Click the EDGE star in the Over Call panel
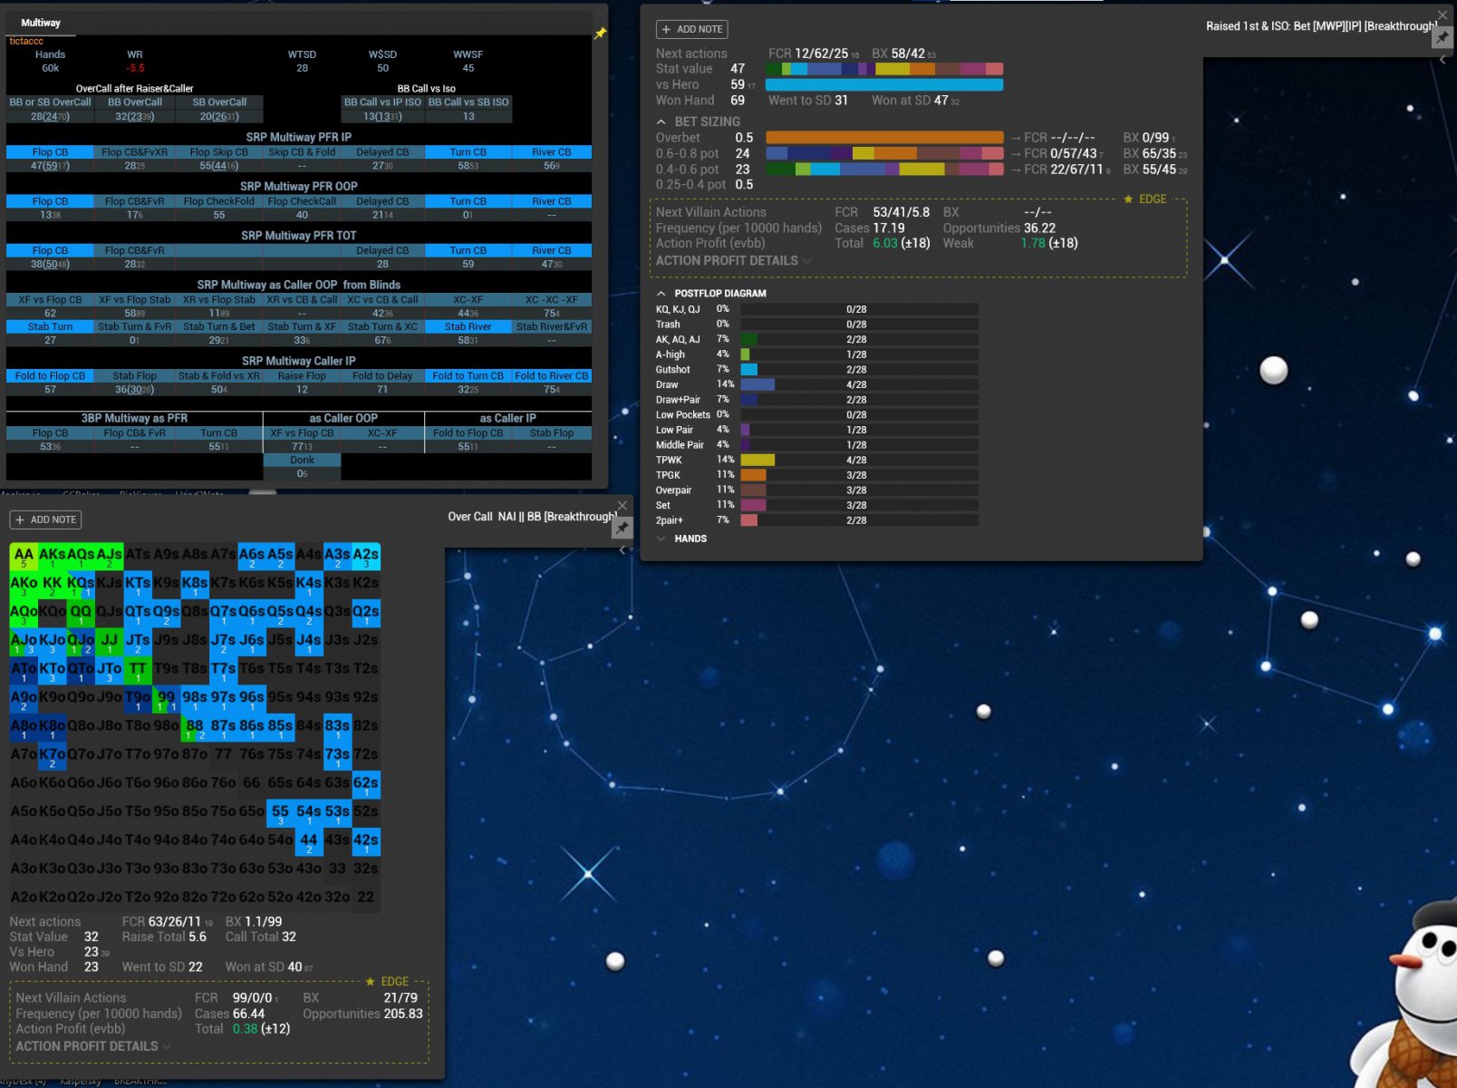The height and width of the screenshot is (1088, 1457). tap(370, 982)
